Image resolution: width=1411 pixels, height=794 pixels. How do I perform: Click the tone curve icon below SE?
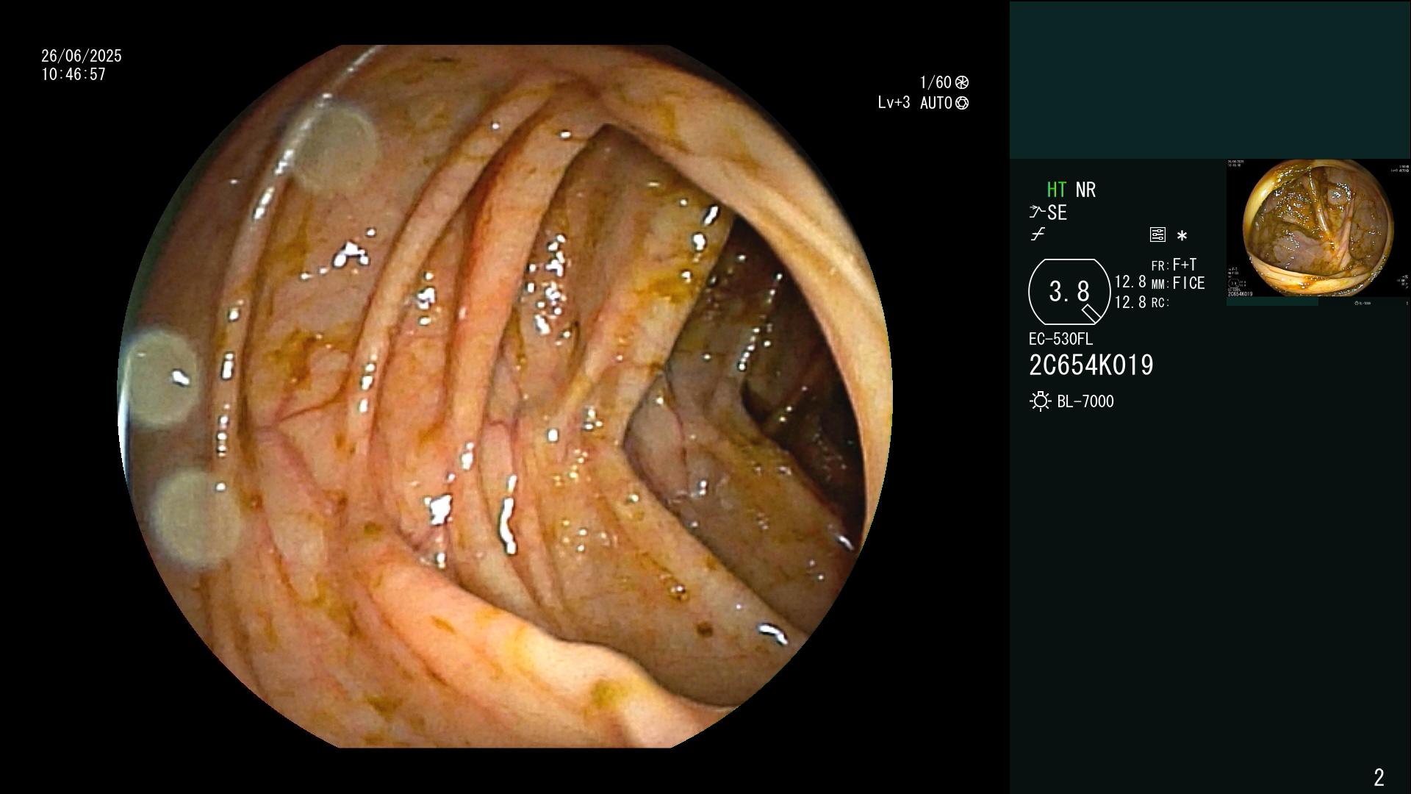click(x=1038, y=235)
